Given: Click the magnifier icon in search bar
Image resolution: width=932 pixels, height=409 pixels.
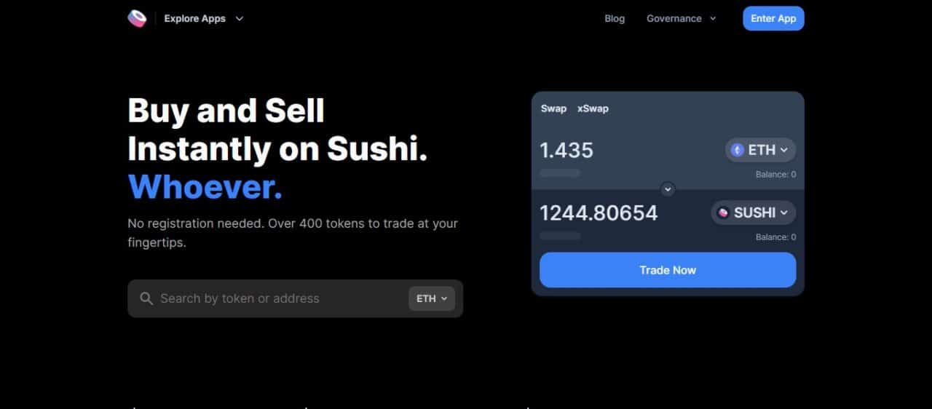Looking at the screenshot, I should coord(146,298).
